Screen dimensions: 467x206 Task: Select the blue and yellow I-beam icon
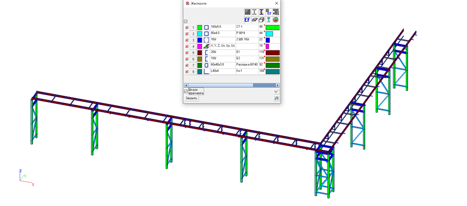pos(262,12)
